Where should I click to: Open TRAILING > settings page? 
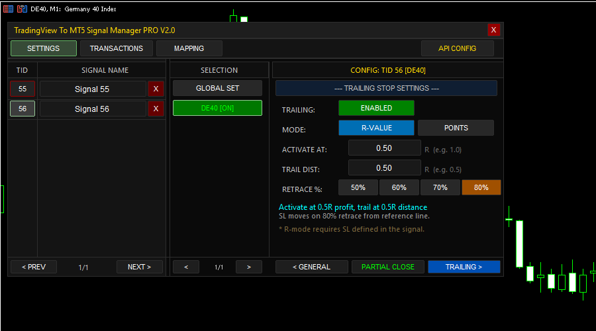(464, 267)
